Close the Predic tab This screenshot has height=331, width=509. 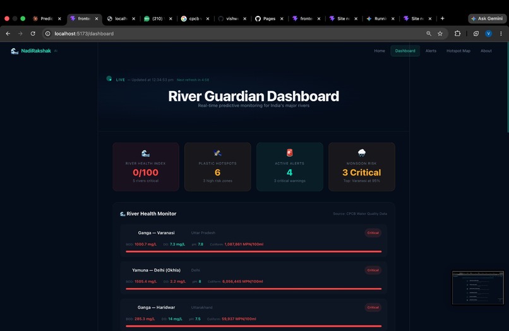[59, 19]
